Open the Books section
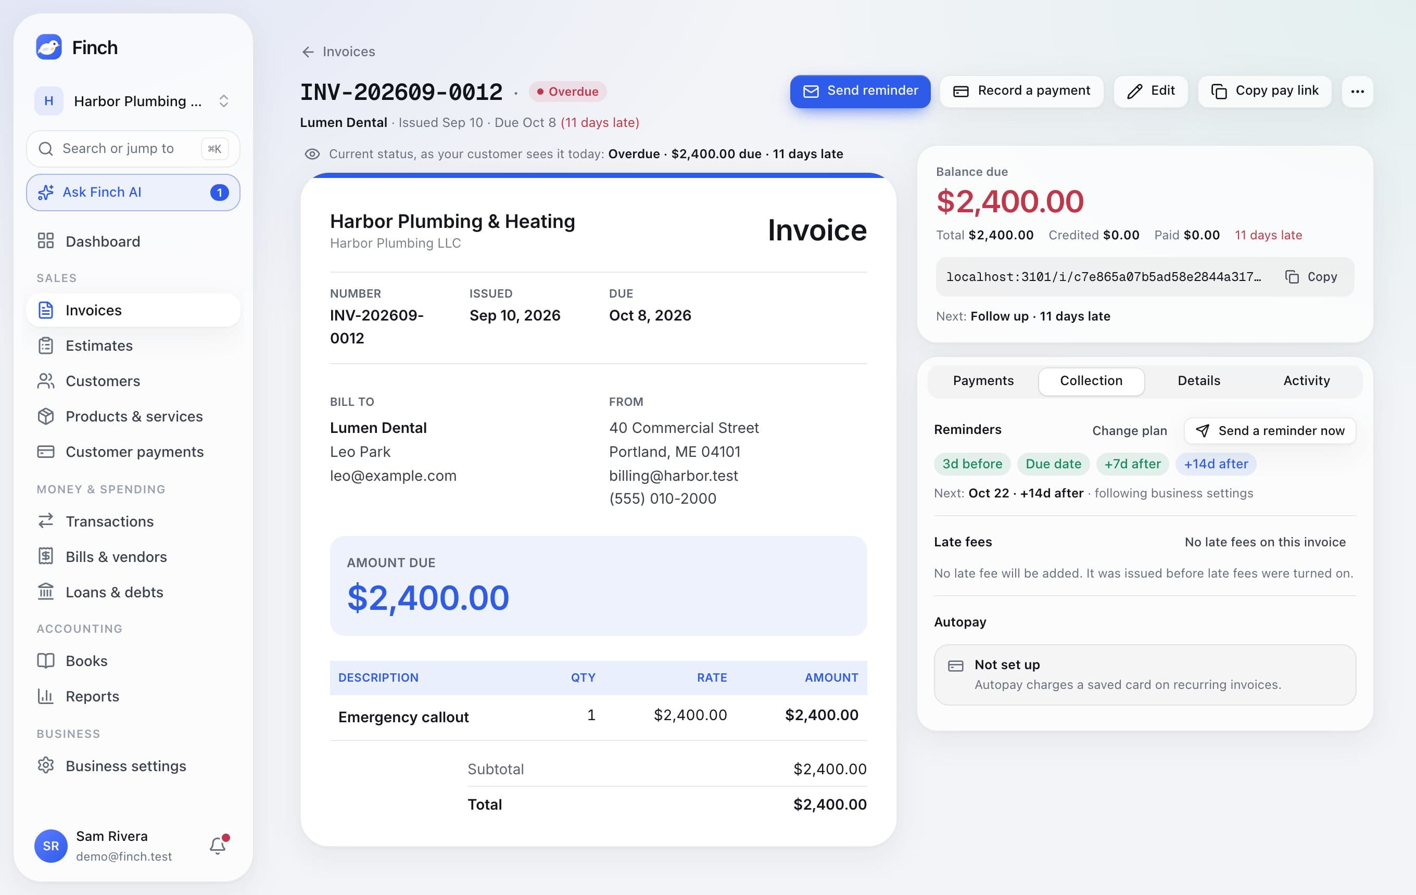The height and width of the screenshot is (895, 1416). point(133,660)
